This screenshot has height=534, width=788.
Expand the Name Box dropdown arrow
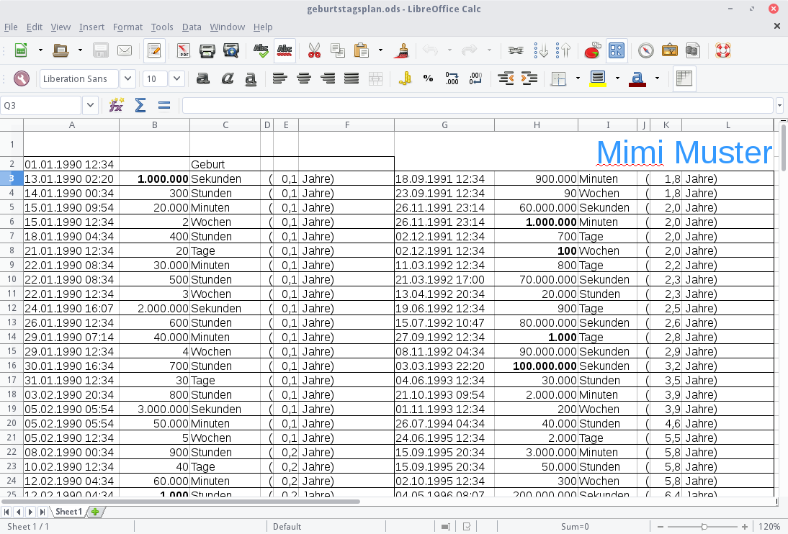click(90, 106)
